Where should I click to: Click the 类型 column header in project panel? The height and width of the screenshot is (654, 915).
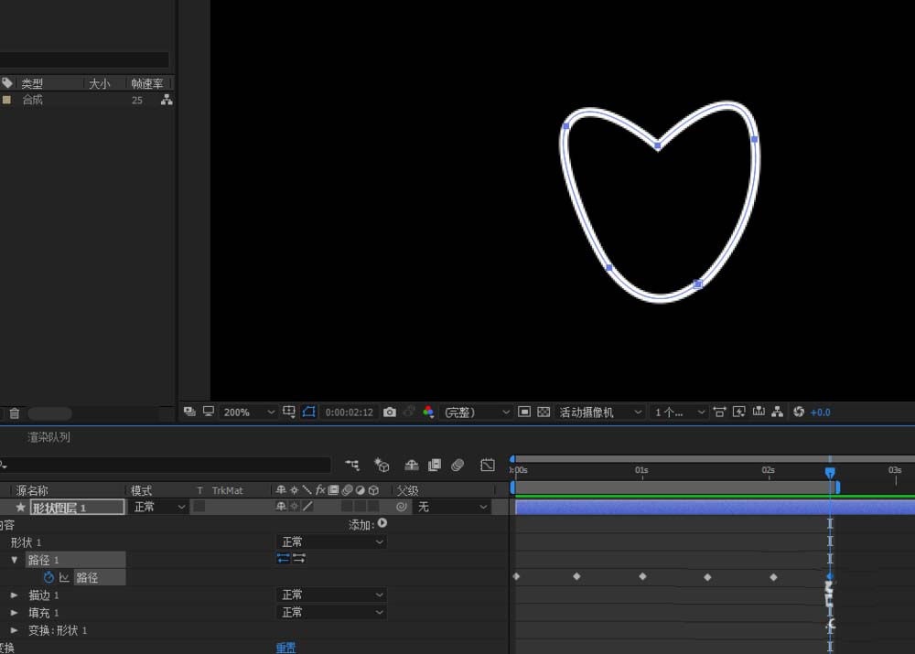(33, 83)
